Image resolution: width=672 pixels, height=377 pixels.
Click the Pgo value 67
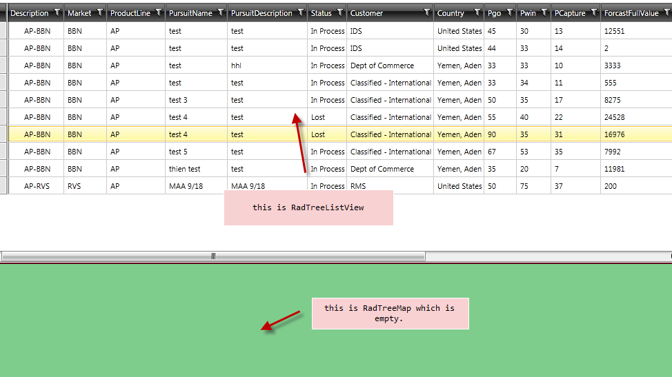coord(491,152)
